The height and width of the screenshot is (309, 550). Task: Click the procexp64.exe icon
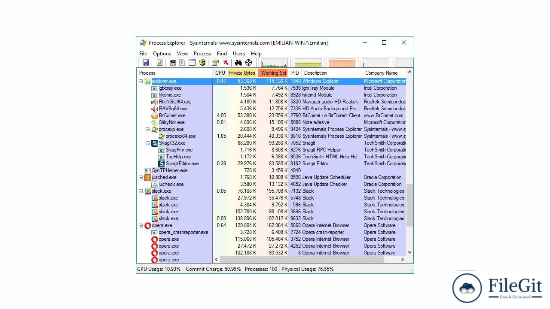[x=162, y=136]
